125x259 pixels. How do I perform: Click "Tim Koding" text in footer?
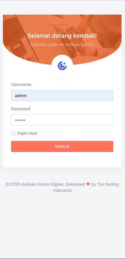[108, 184]
